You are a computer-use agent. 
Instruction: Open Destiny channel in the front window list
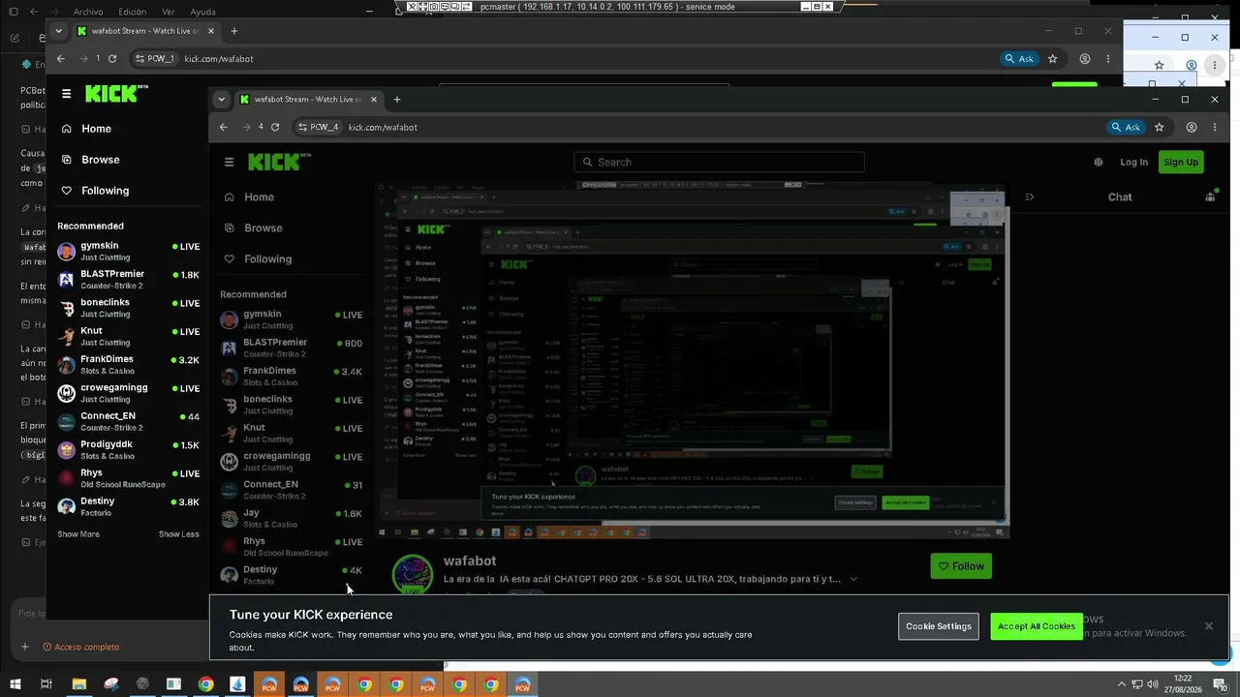(x=291, y=575)
